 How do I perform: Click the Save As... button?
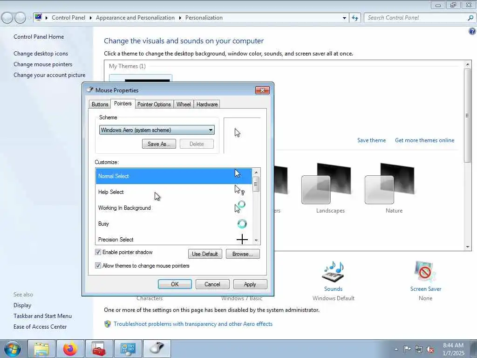click(159, 144)
